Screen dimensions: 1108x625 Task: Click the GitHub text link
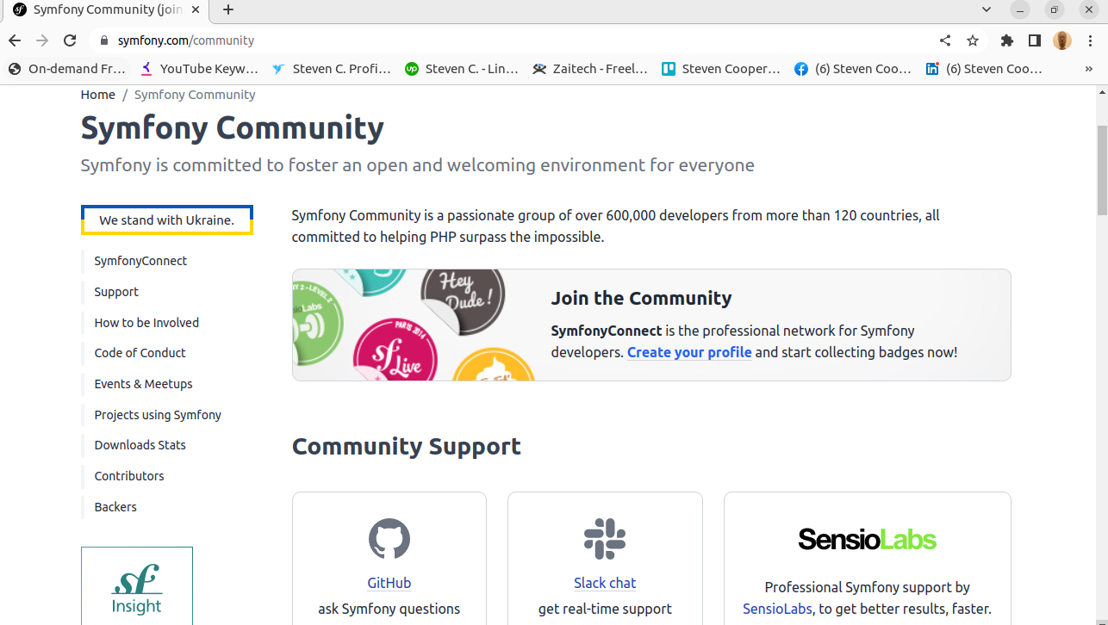click(389, 583)
